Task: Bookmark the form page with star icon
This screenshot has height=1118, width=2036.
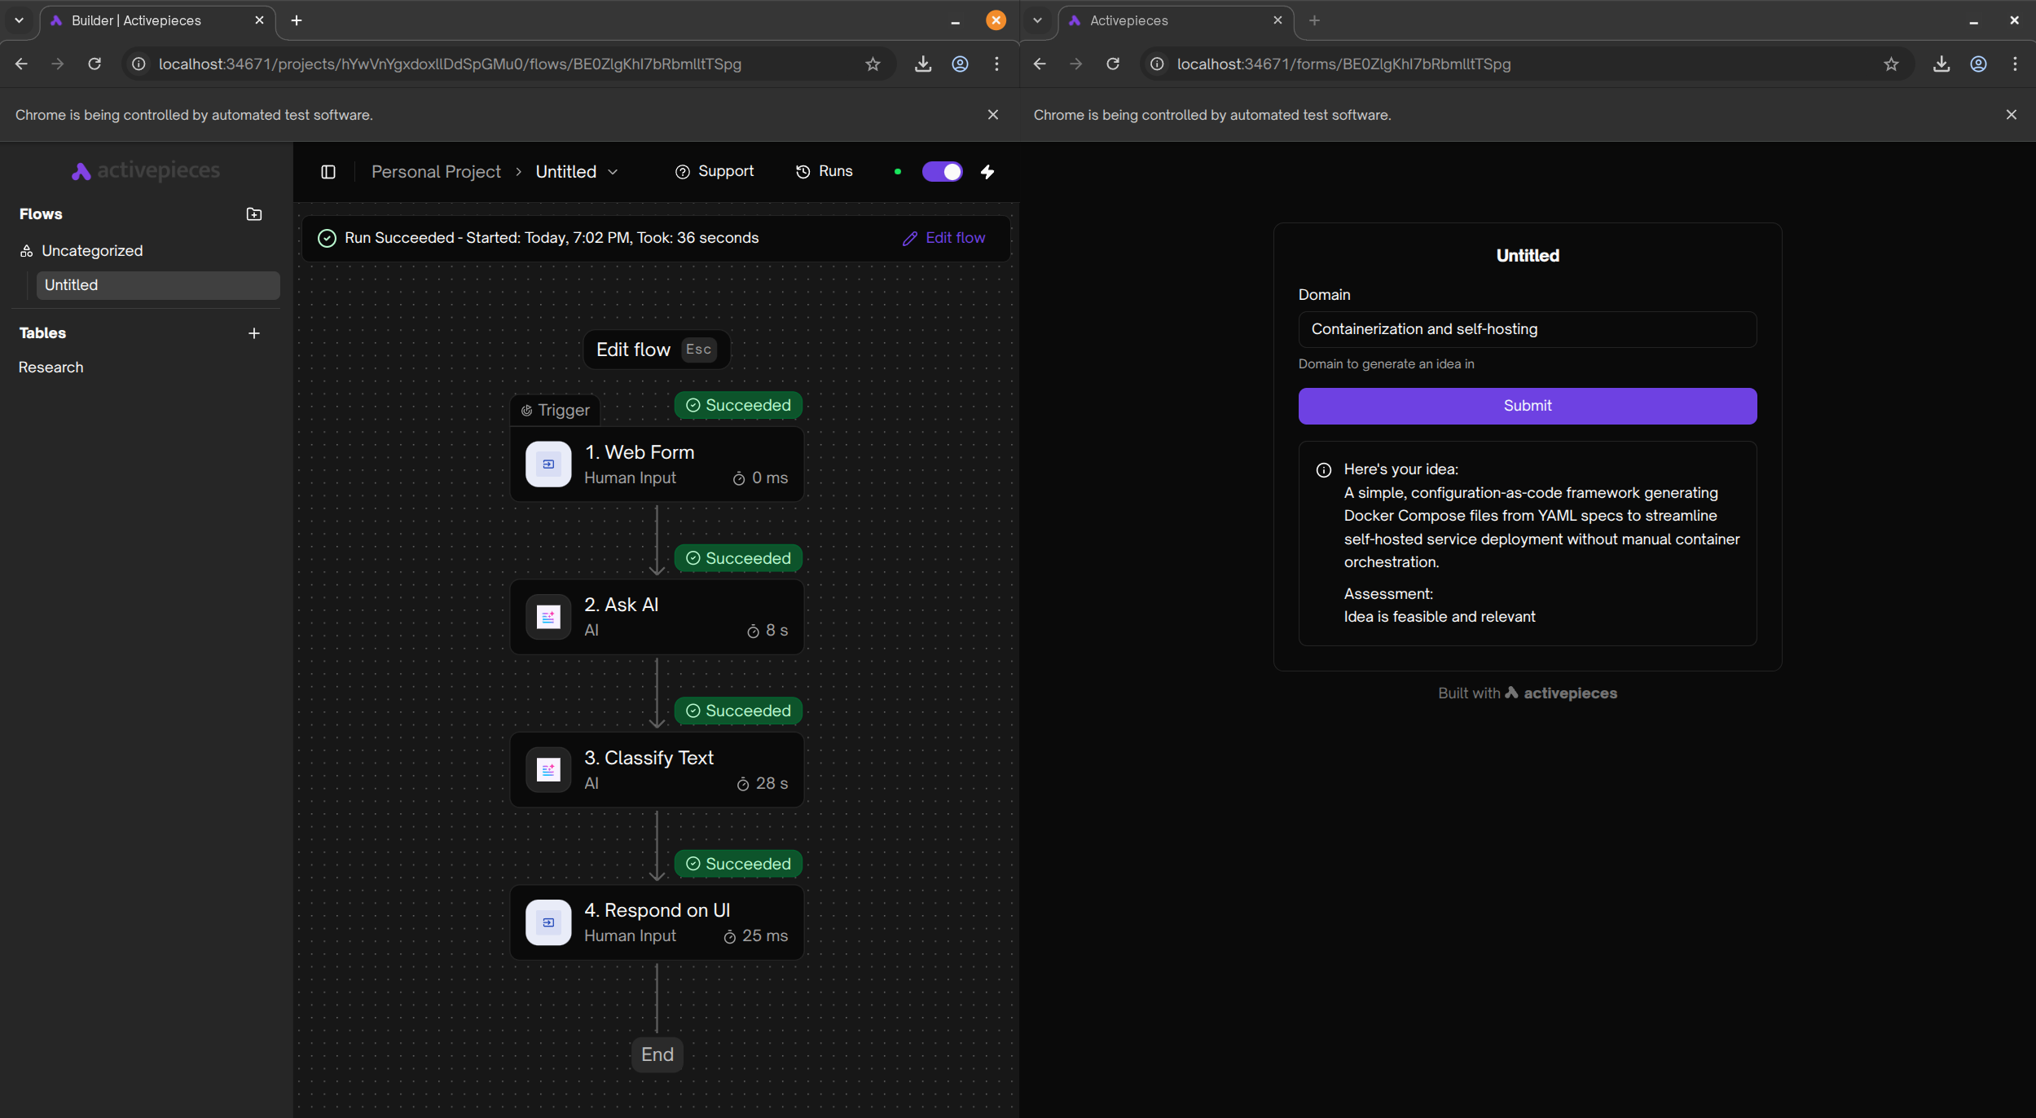Action: click(1890, 64)
